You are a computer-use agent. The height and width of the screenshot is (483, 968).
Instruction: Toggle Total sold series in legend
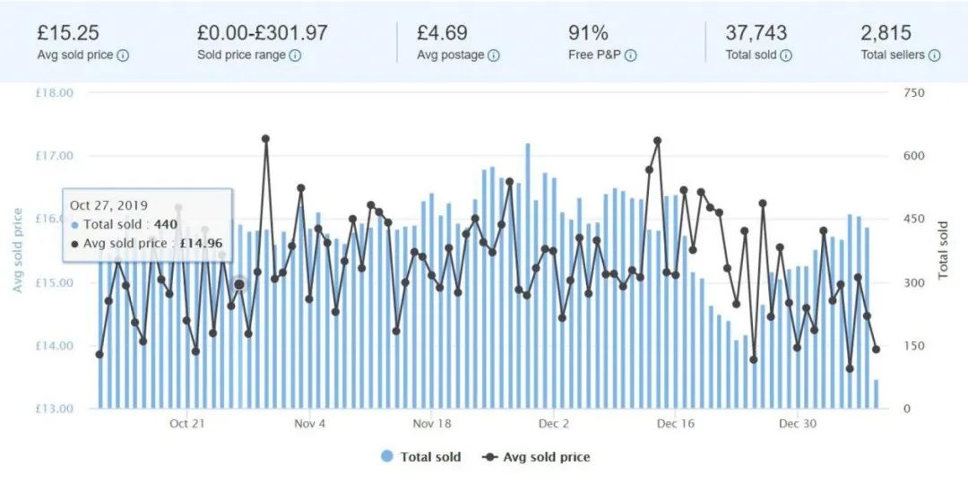(430, 457)
